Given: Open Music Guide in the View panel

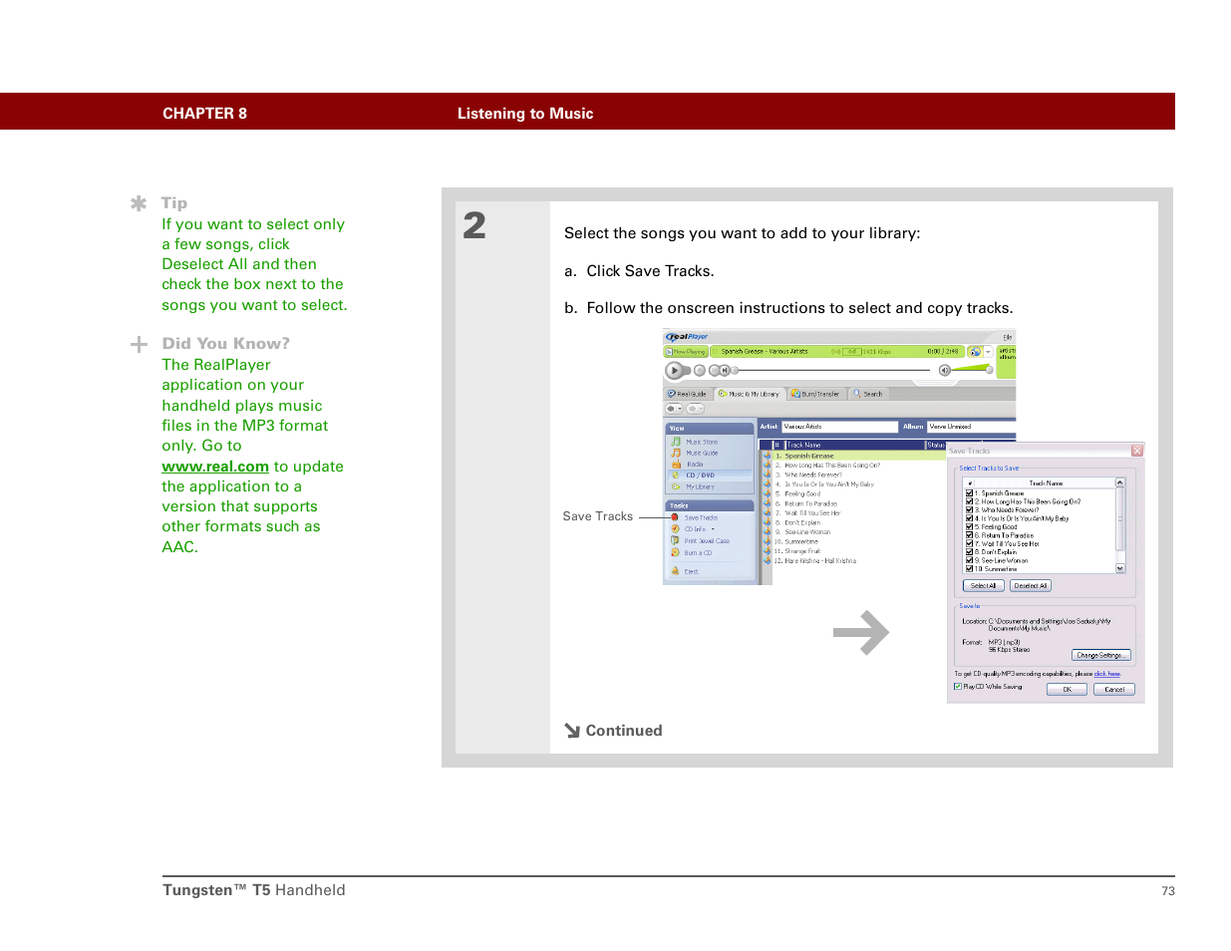Looking at the screenshot, I should coord(702,453).
